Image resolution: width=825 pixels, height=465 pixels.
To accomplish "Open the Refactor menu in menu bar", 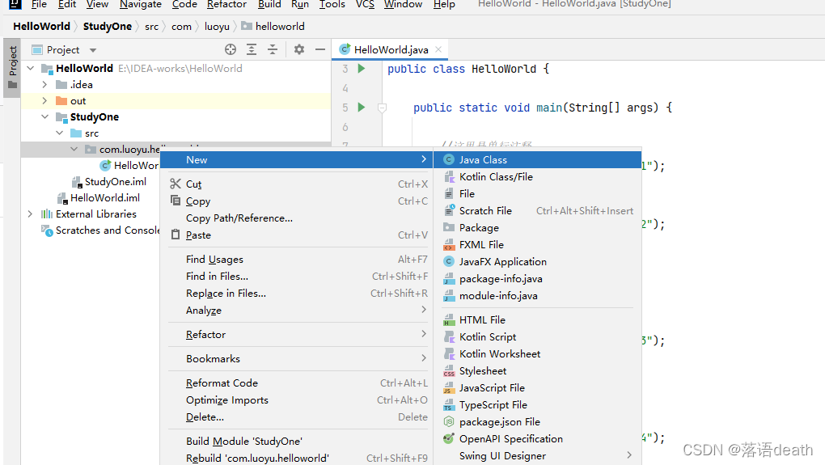I will [226, 4].
